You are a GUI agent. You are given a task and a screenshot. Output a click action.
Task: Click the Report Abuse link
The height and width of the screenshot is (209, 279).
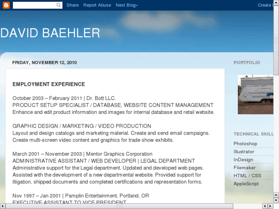tap(97, 5)
